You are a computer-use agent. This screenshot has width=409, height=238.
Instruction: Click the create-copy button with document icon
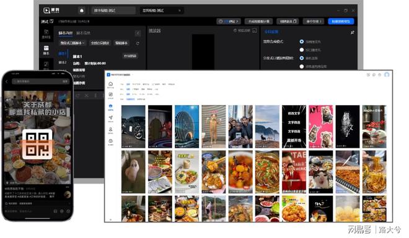point(288,22)
